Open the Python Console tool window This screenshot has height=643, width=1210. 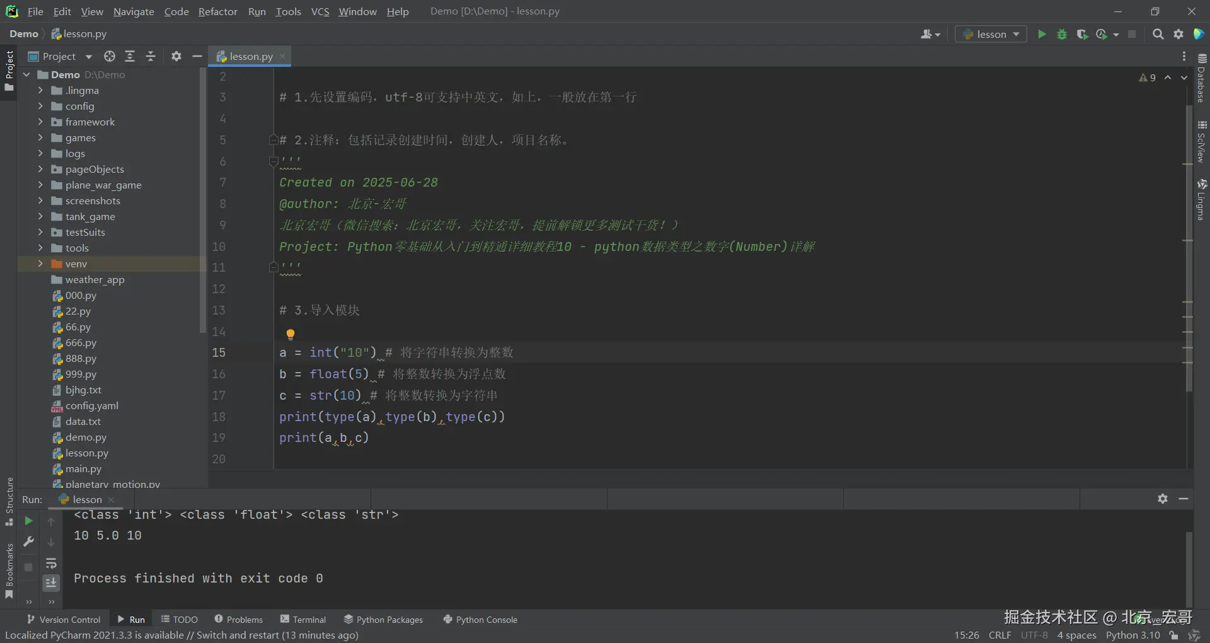(480, 619)
